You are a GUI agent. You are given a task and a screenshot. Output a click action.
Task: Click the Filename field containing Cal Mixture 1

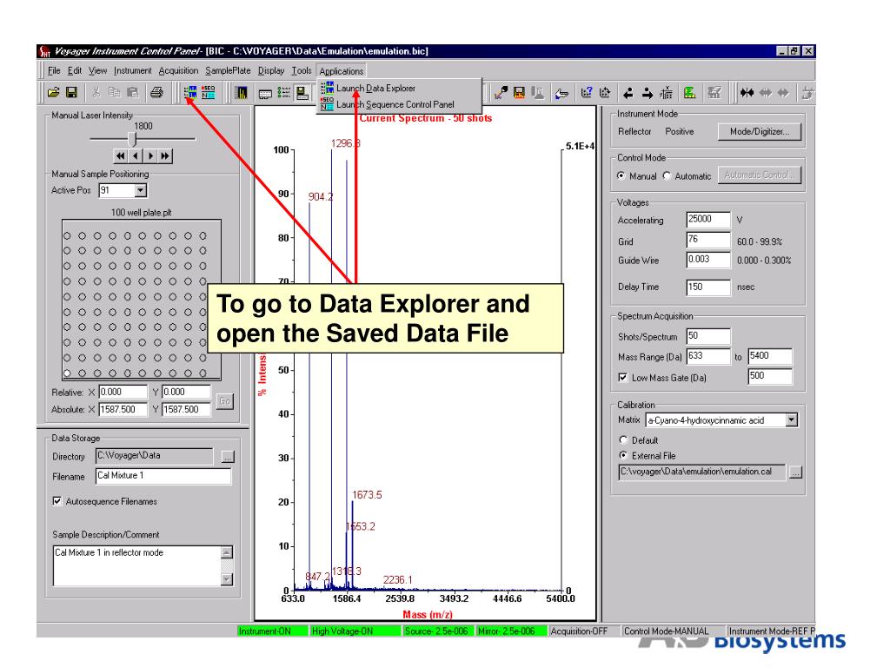point(163,476)
